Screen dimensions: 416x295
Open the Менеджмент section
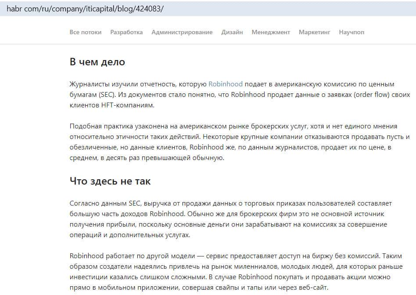271,32
